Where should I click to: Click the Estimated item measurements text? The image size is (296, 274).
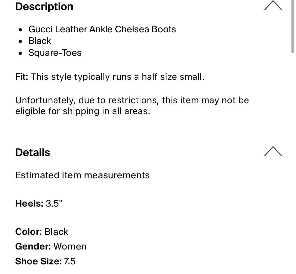coord(82,175)
